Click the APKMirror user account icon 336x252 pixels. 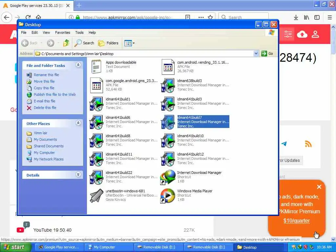[x=315, y=34]
